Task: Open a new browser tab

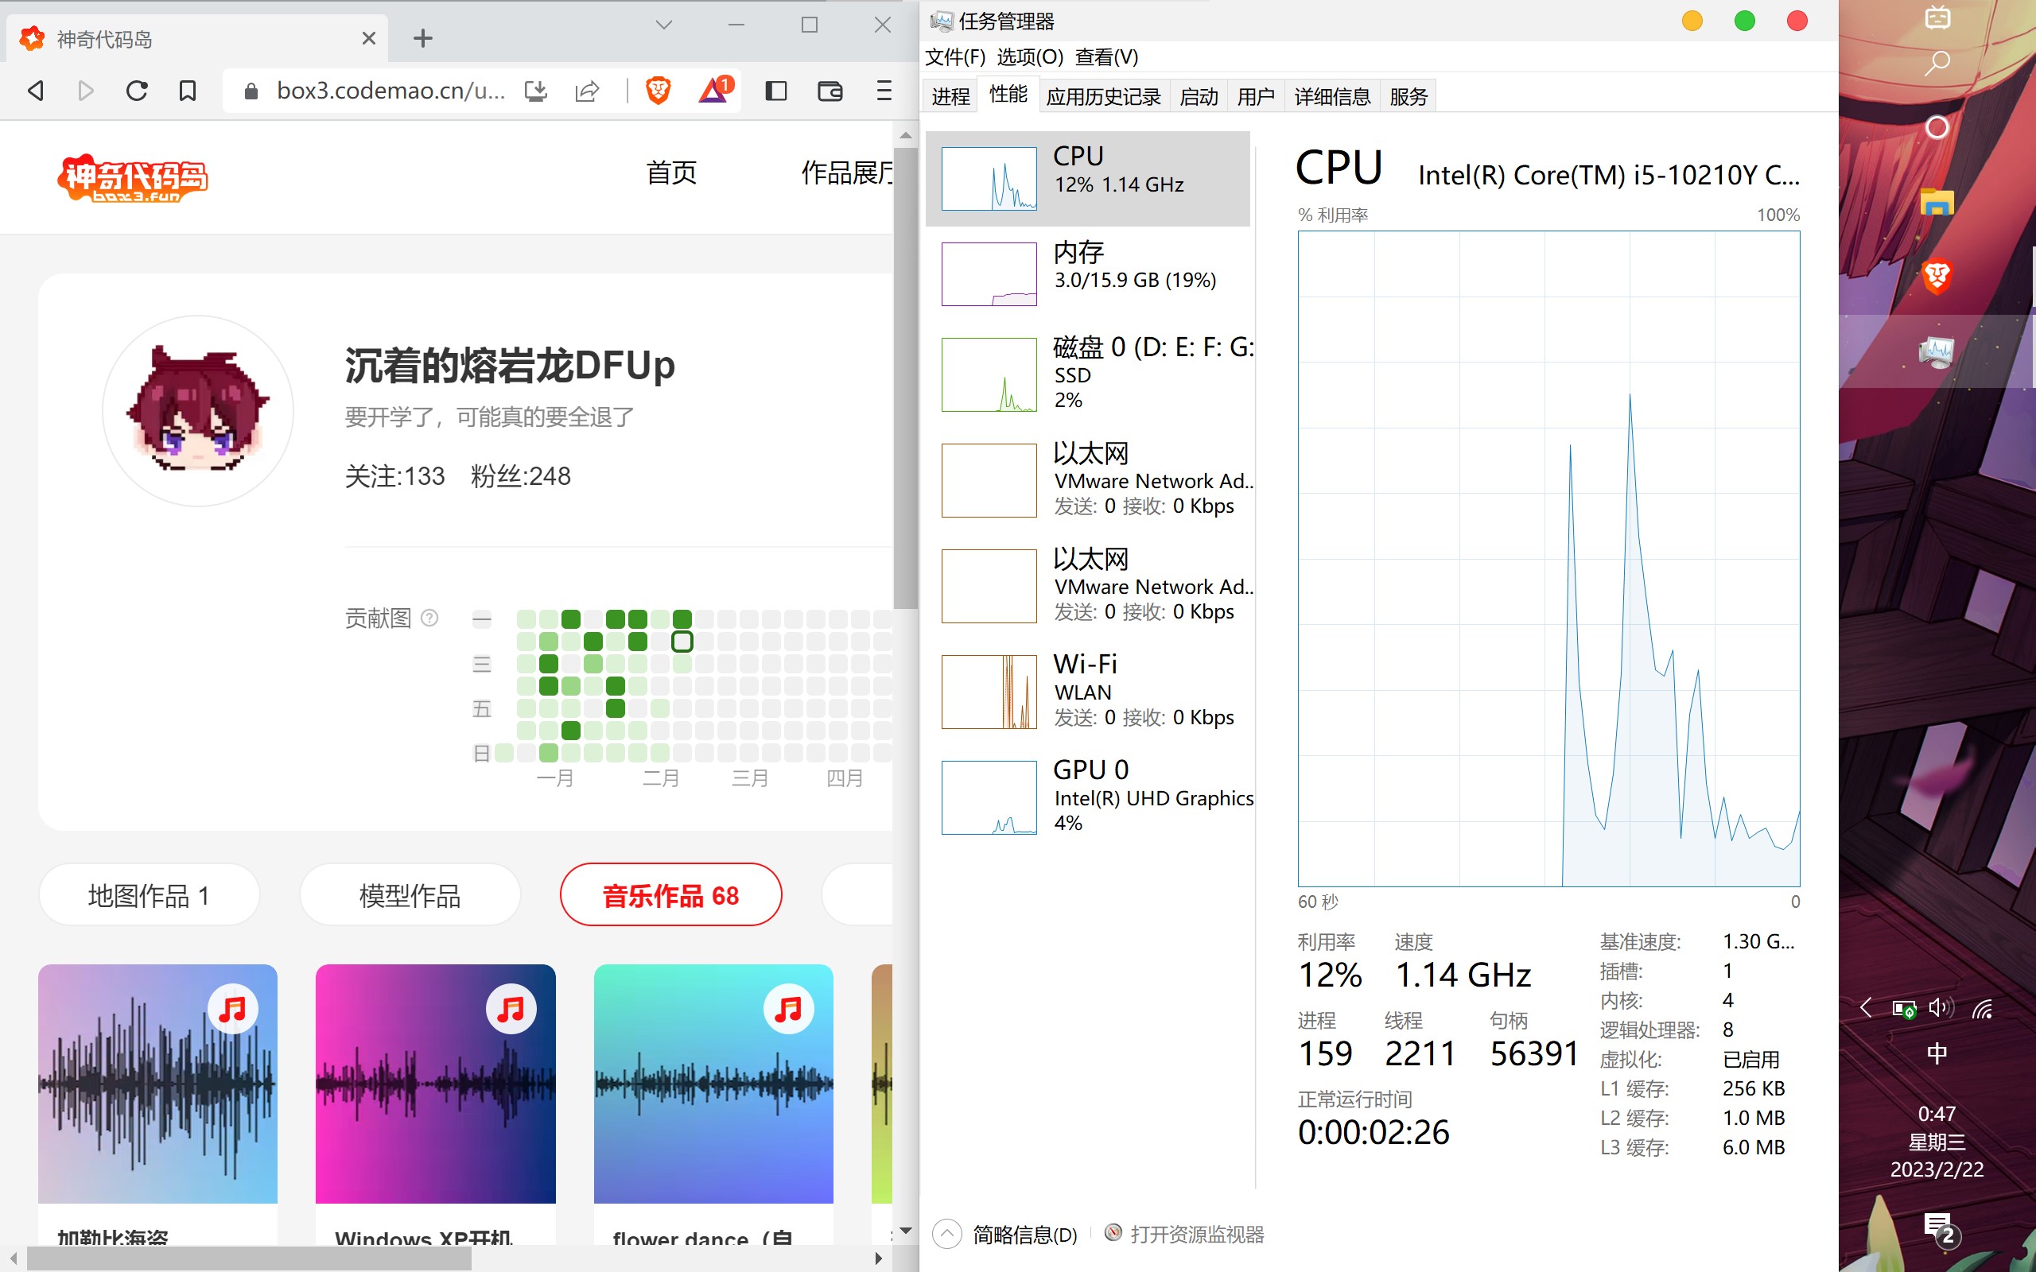Action: click(x=423, y=38)
